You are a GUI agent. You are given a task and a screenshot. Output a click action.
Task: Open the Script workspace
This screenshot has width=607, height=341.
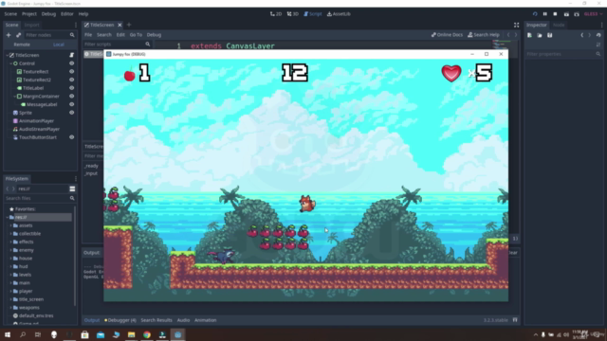click(x=313, y=14)
